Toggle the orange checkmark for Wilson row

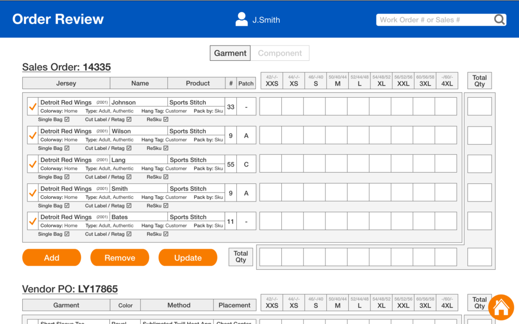click(x=32, y=136)
